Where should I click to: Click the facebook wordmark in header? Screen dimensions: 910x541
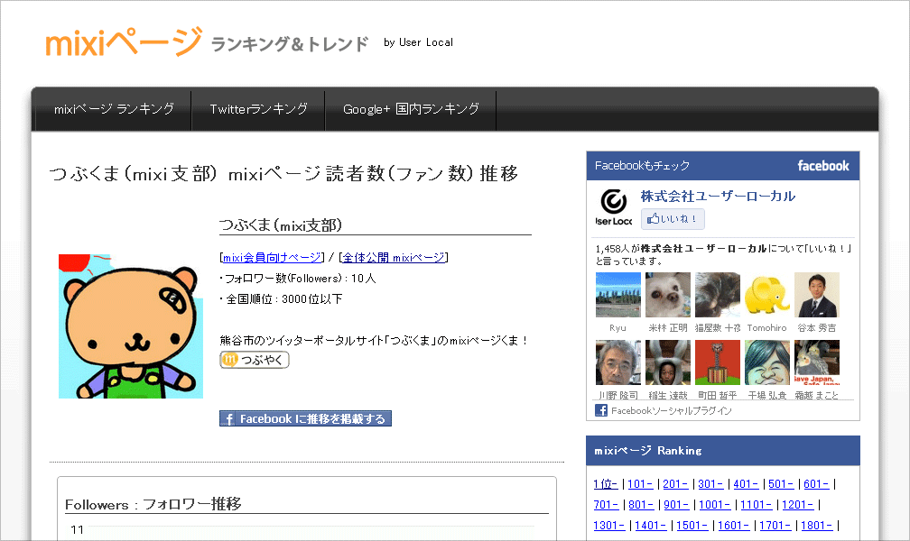tap(823, 166)
